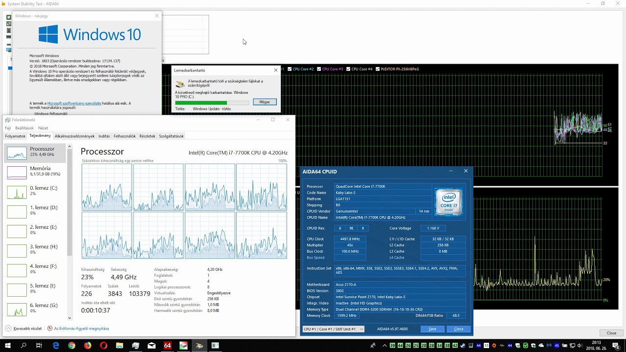Click the Core Voltage value 1.168 V
The image size is (626, 352).
pyautogui.click(x=433, y=228)
